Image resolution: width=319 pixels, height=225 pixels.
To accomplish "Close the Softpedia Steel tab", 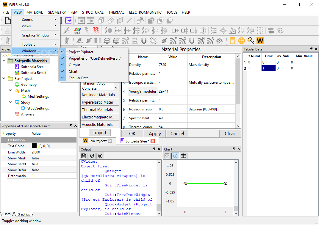I will [x=153, y=141].
